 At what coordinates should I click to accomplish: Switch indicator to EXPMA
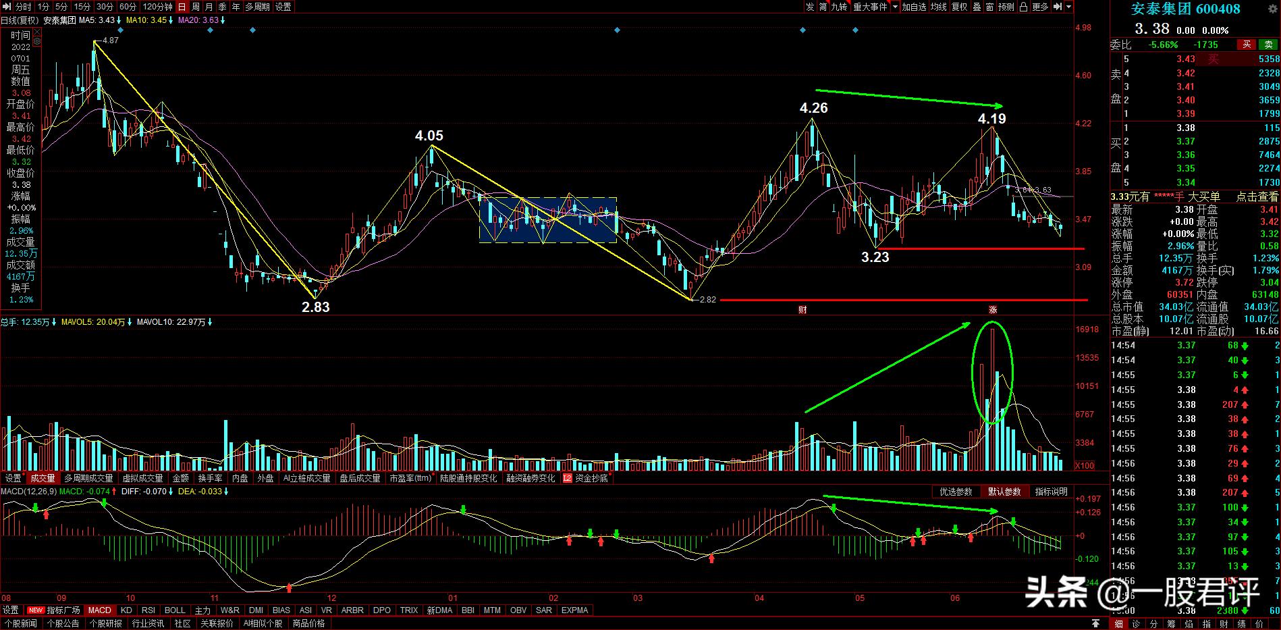click(x=574, y=610)
